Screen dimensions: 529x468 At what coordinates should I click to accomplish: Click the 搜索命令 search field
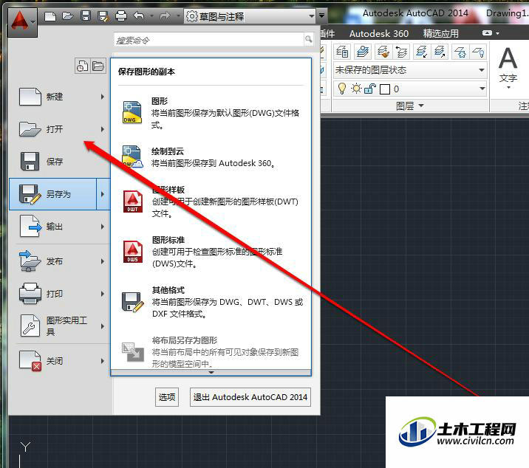point(208,40)
